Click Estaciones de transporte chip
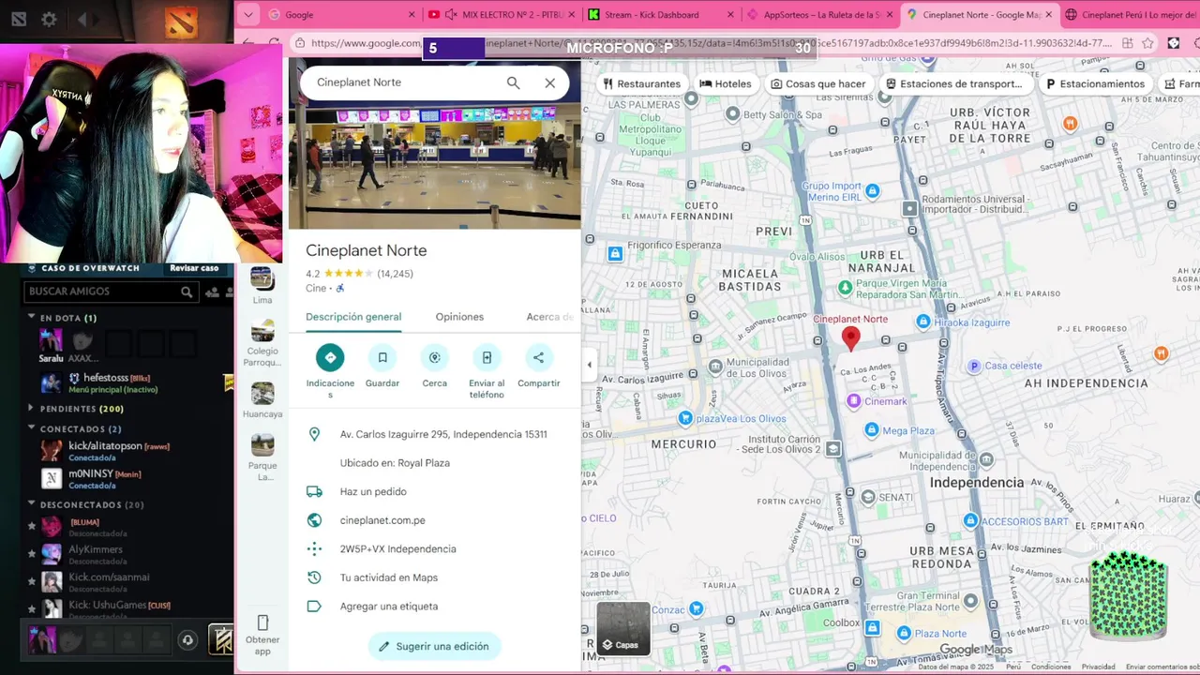The height and width of the screenshot is (675, 1200). (953, 83)
